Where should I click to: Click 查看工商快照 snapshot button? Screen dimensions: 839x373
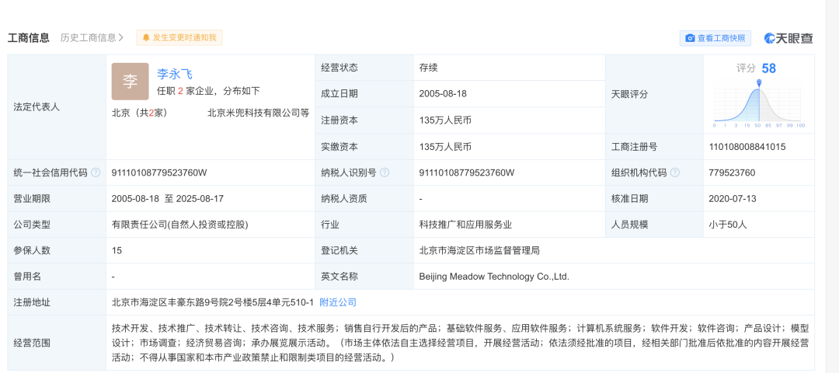tap(715, 38)
